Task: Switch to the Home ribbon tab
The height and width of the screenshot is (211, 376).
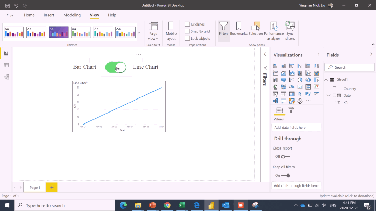Action: tap(29, 15)
